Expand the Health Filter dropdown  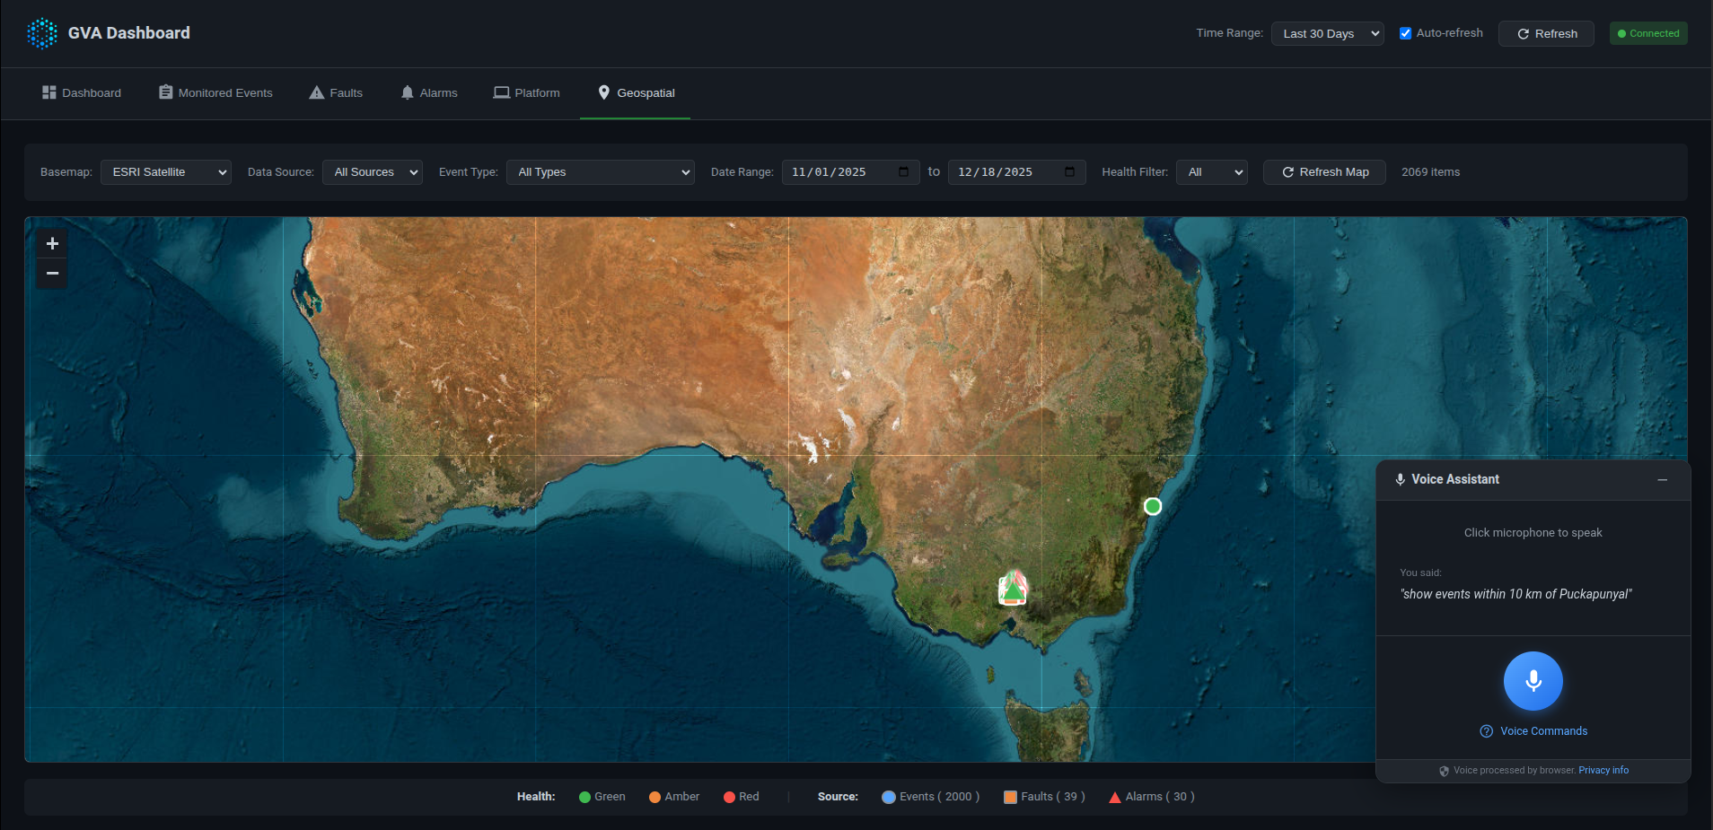pos(1211,172)
